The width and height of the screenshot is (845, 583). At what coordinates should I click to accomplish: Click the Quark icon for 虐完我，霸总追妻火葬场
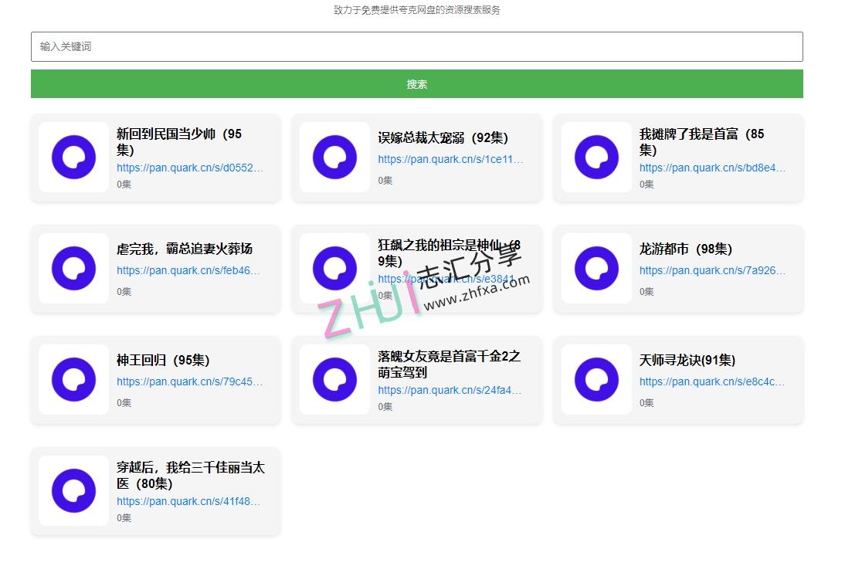point(73,268)
